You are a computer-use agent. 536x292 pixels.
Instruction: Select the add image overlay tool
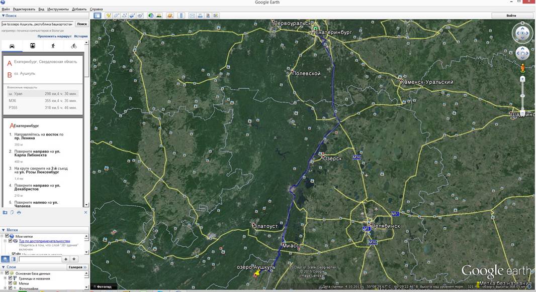coord(132,16)
